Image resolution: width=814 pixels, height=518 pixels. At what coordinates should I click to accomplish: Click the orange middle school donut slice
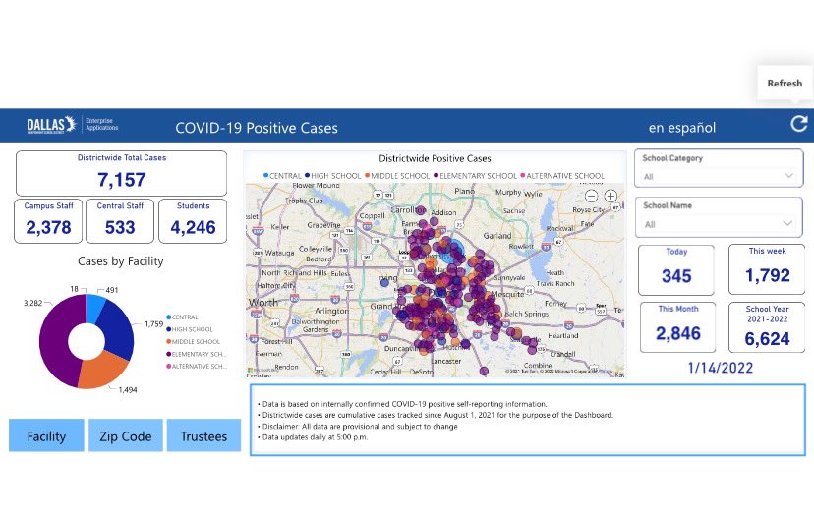(101, 372)
